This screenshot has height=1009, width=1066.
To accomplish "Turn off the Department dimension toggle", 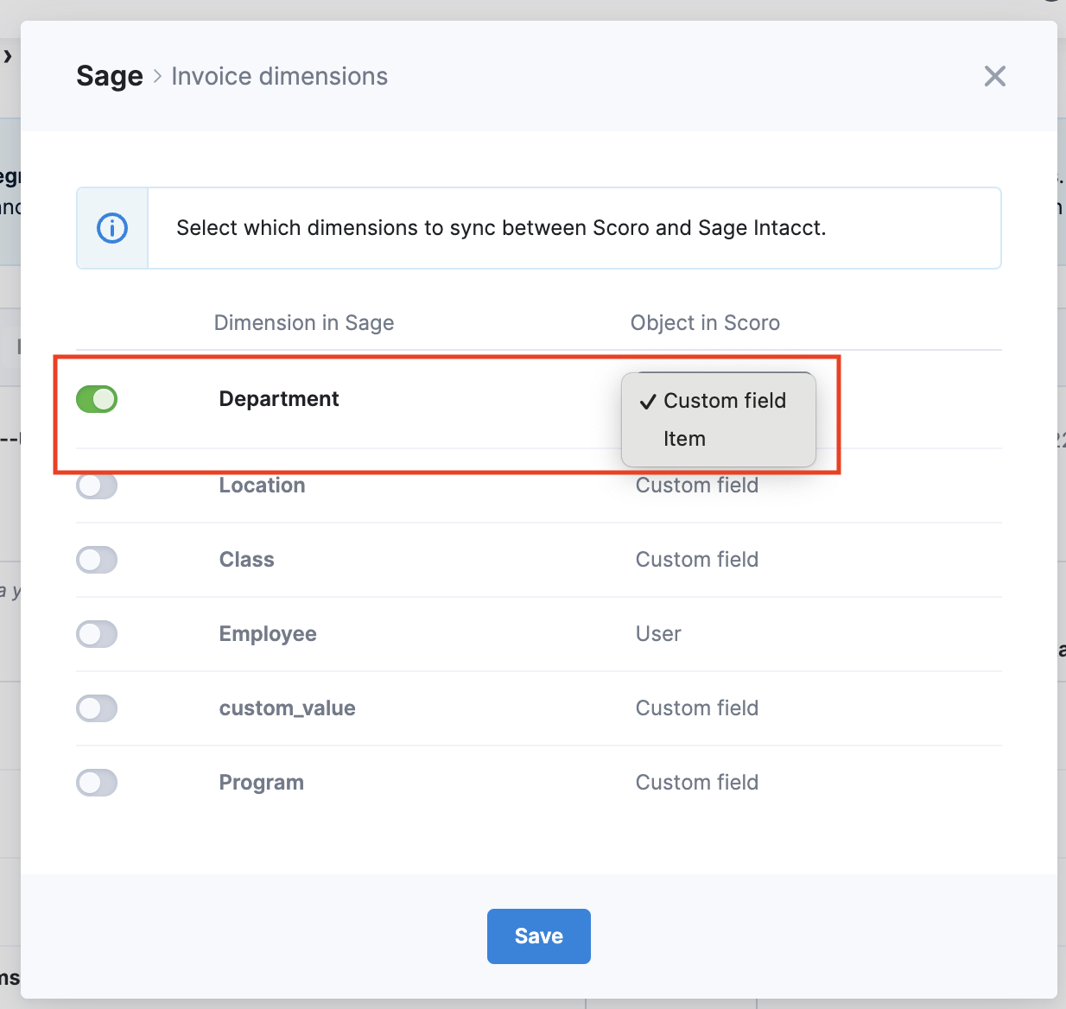I will click(x=97, y=399).
